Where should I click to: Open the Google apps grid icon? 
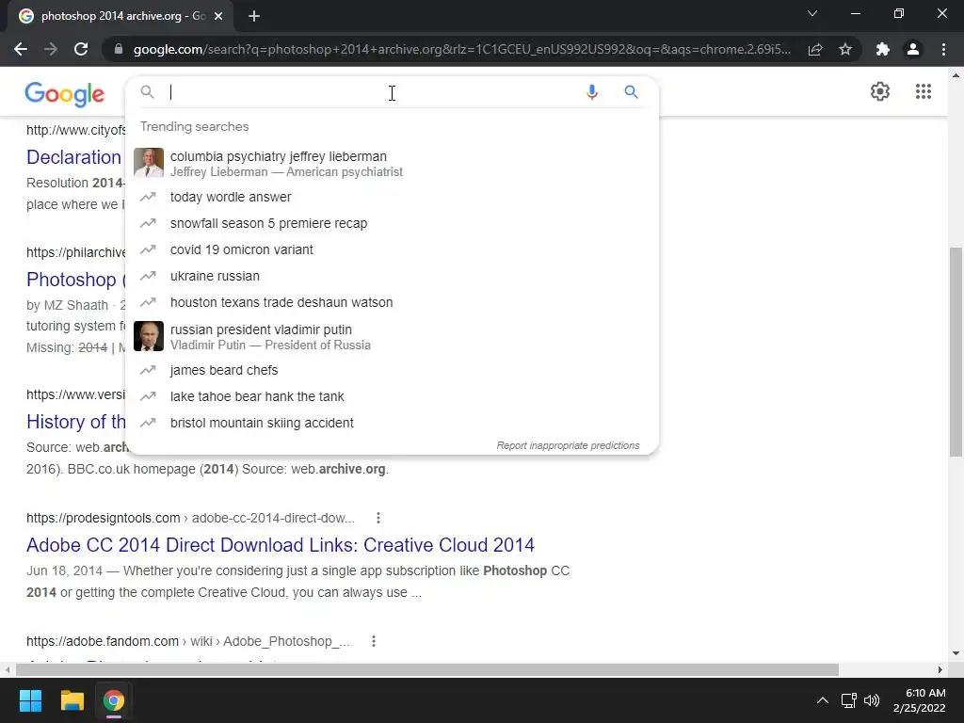(x=923, y=91)
